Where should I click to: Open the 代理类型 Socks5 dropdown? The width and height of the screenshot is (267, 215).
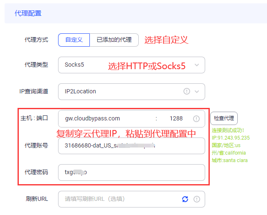(x=125, y=65)
